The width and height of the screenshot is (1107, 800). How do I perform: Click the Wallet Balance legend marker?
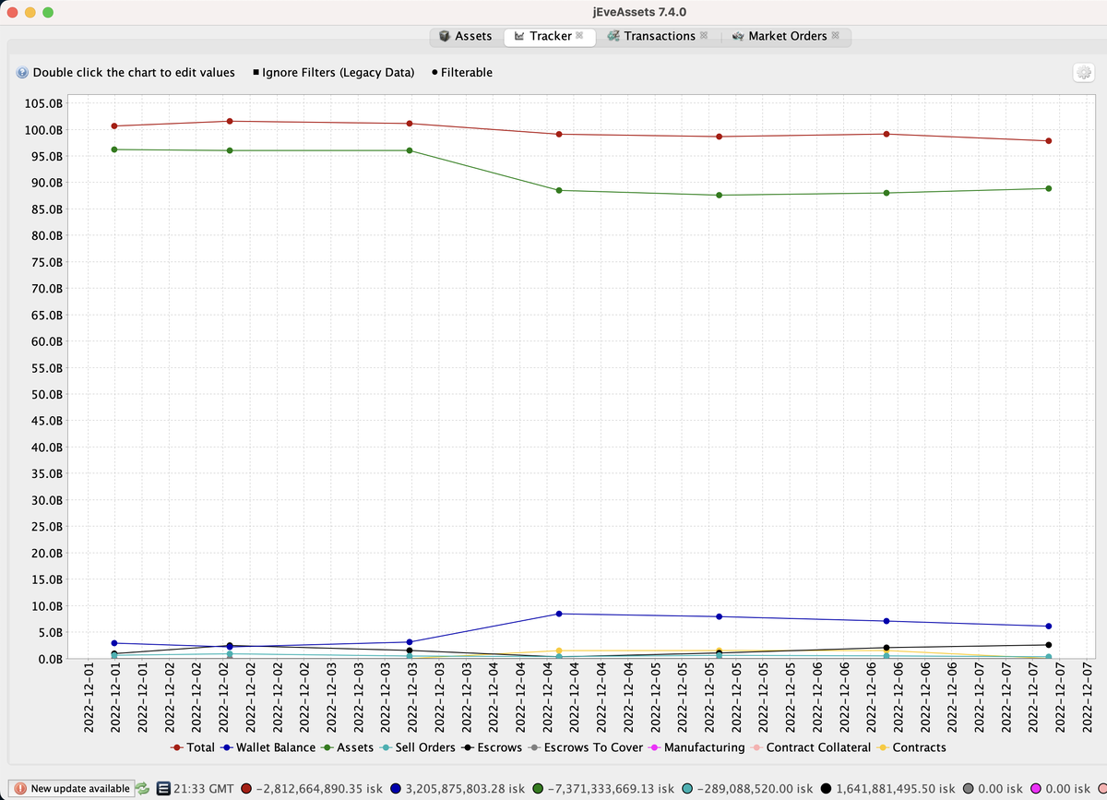(x=226, y=747)
